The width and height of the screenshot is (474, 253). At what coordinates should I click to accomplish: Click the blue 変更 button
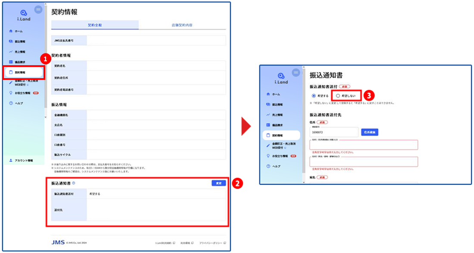point(218,183)
